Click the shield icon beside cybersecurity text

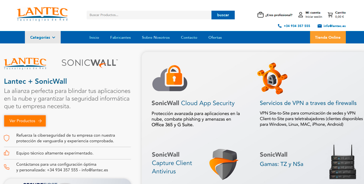(7, 138)
